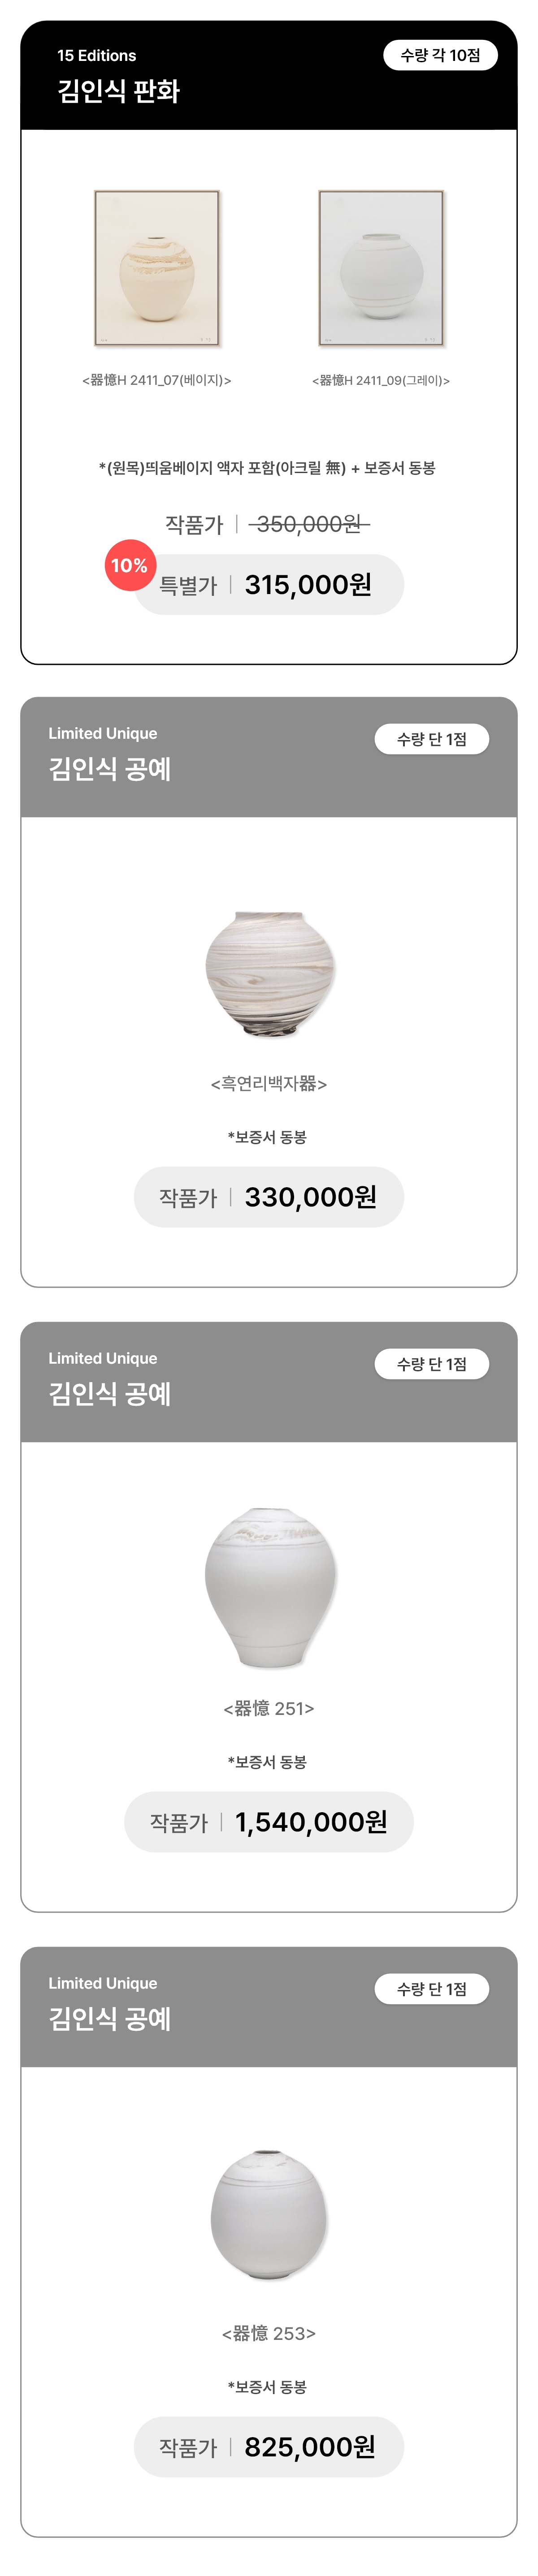Click the gray 器憶H 2411_09 print thumbnail
The image size is (538, 2576).
click(x=381, y=268)
